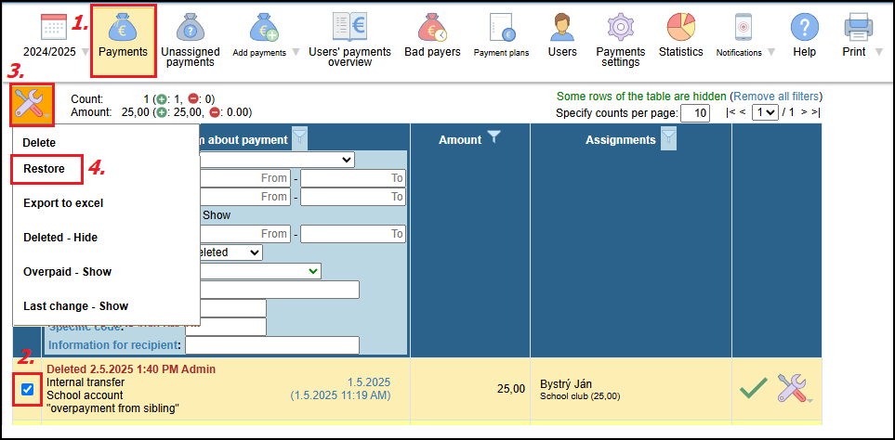Open Unassigned payments icon
This screenshot has height=440, width=895.
[189, 28]
